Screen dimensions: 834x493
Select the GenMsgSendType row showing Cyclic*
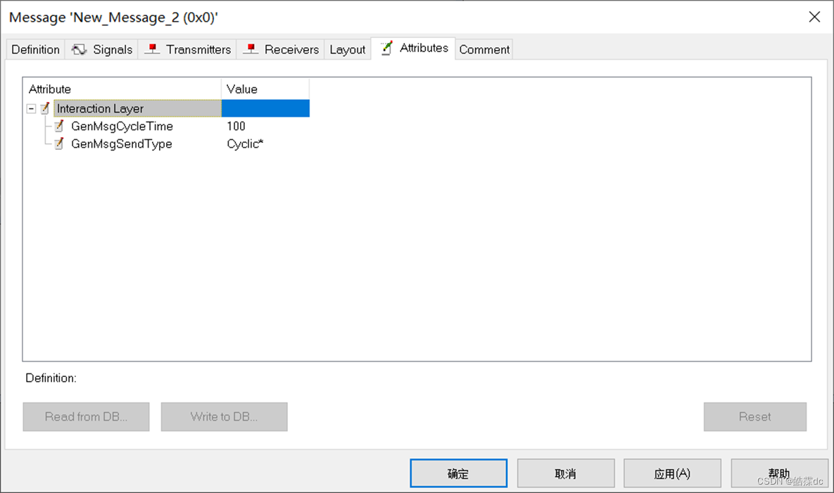(x=244, y=143)
